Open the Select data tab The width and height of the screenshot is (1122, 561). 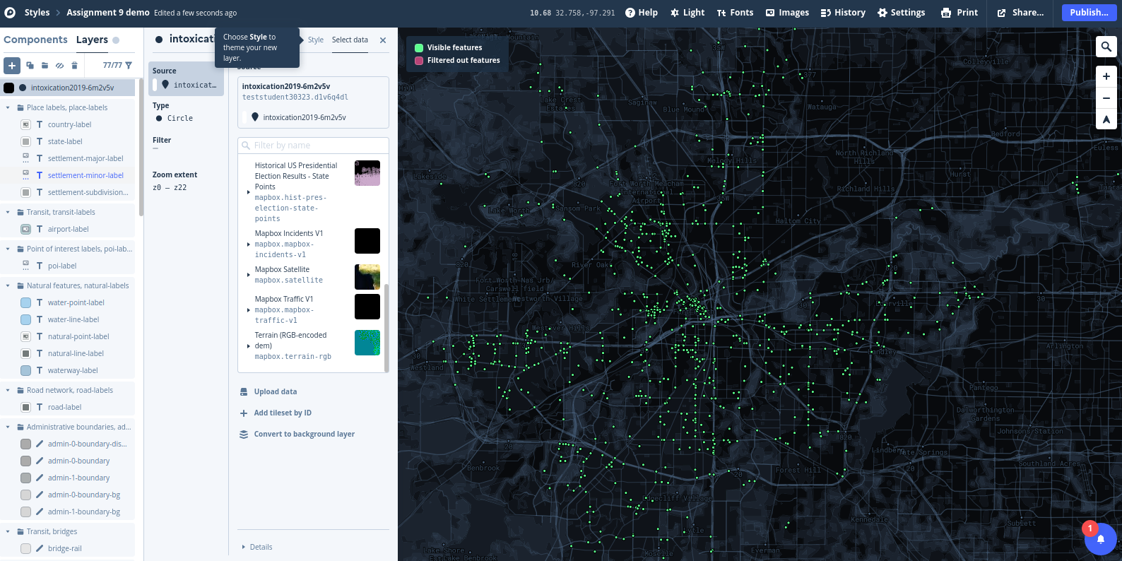coord(350,40)
